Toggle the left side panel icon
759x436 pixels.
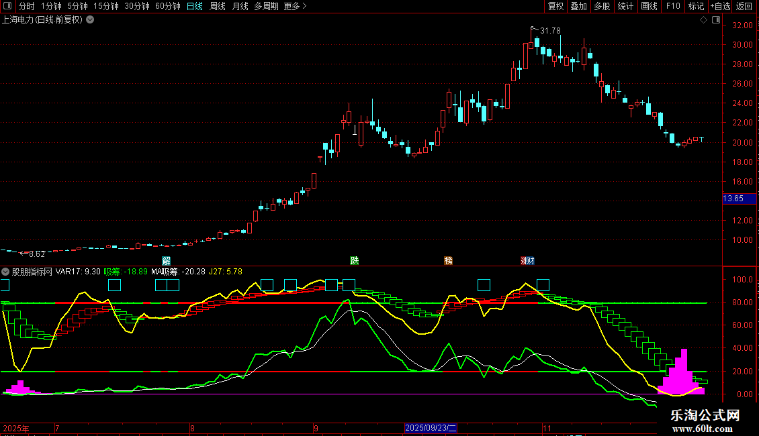coord(7,6)
